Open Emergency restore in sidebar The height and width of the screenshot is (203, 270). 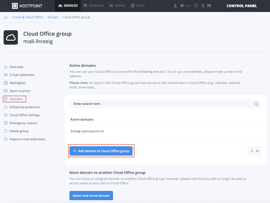[x=23, y=123]
